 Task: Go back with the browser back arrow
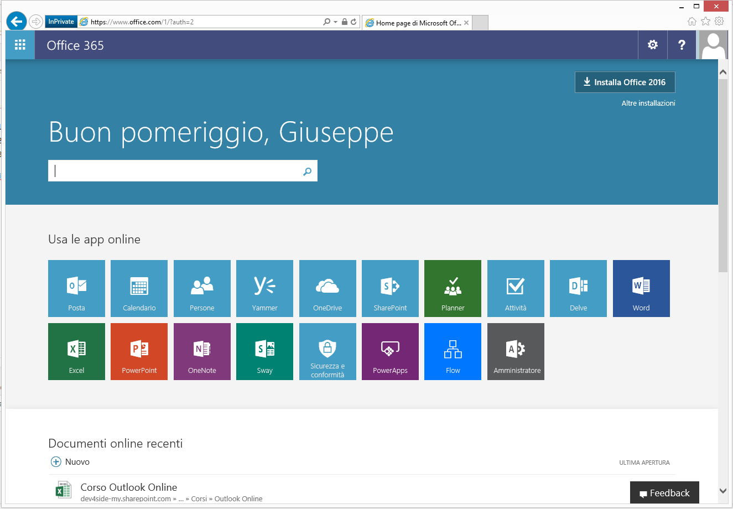click(17, 22)
